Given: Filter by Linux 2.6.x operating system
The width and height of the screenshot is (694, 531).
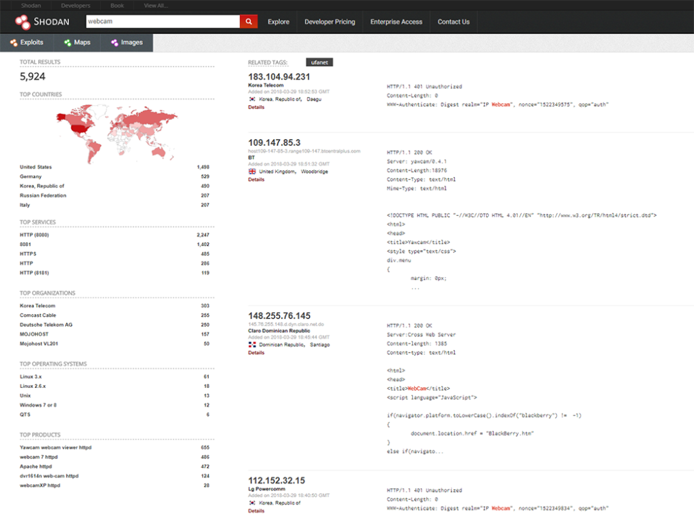Looking at the screenshot, I should point(33,386).
